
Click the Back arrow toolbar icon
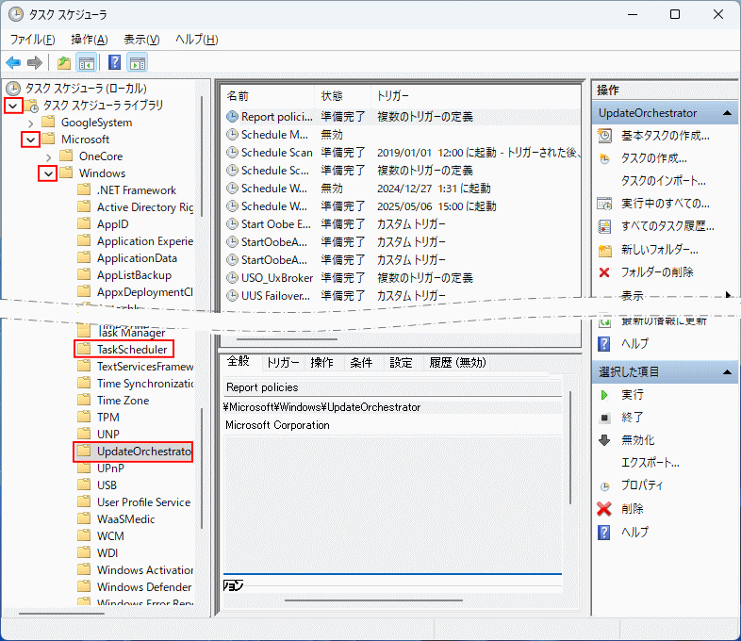pyautogui.click(x=13, y=62)
